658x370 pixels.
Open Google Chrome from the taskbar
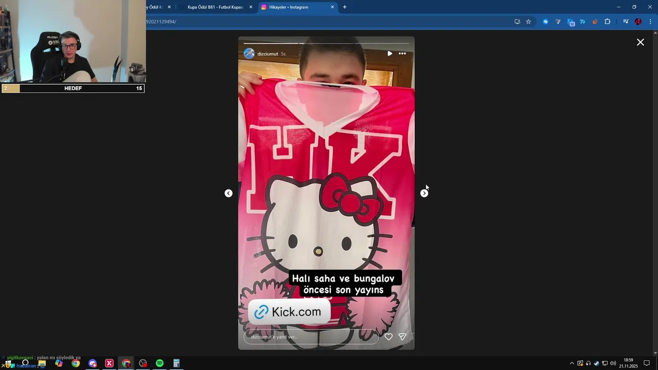(76, 363)
